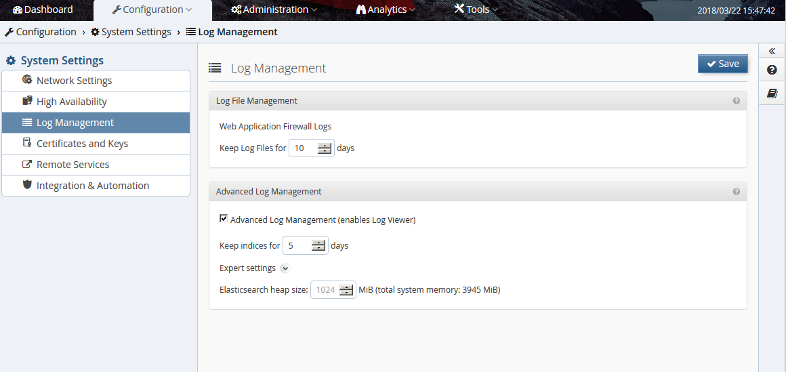Viewport: 786px width, 372px height.
Task: Toggle Advanced Log Management checkbox
Action: [224, 219]
